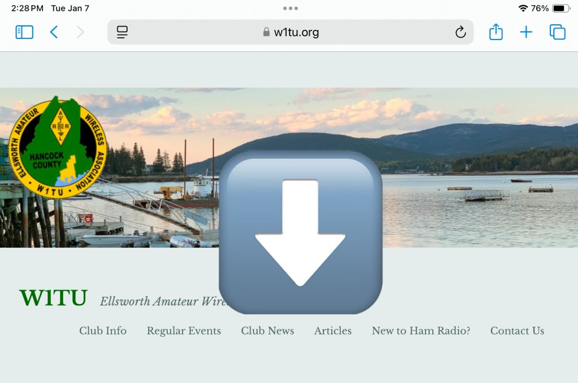Open the page reader menu icon
The width and height of the screenshot is (578, 383).
(x=122, y=32)
